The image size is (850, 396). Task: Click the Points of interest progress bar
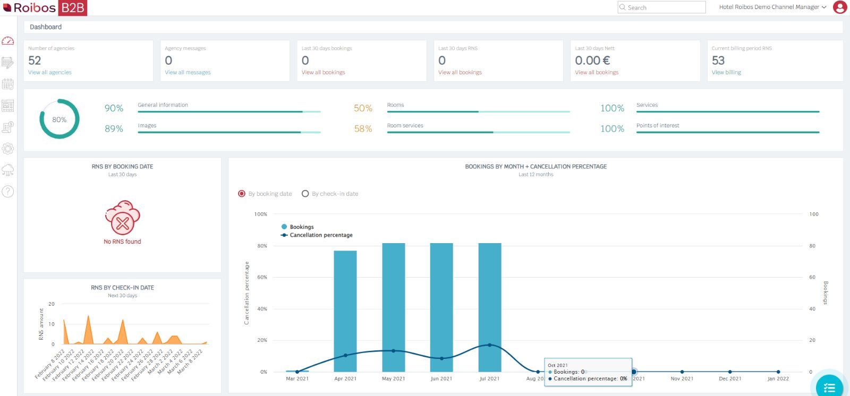point(728,132)
